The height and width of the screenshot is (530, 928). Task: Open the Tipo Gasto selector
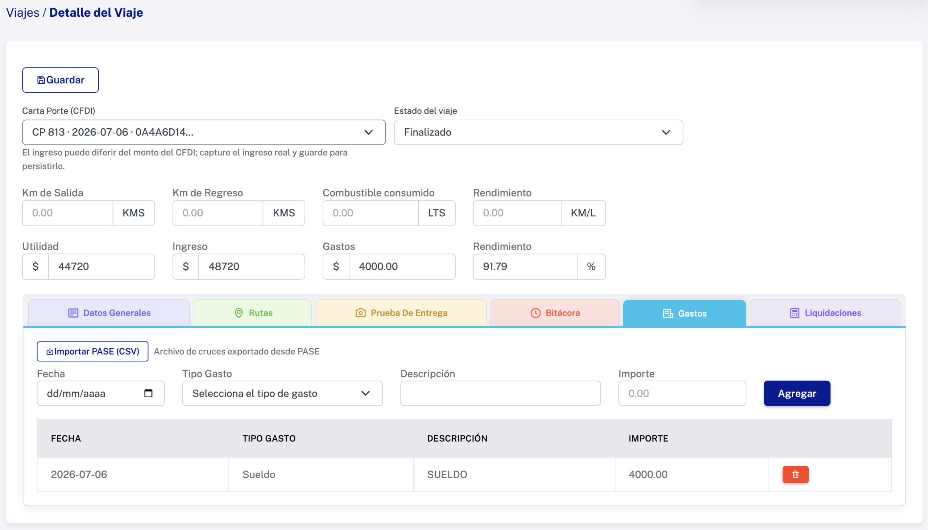(282, 393)
